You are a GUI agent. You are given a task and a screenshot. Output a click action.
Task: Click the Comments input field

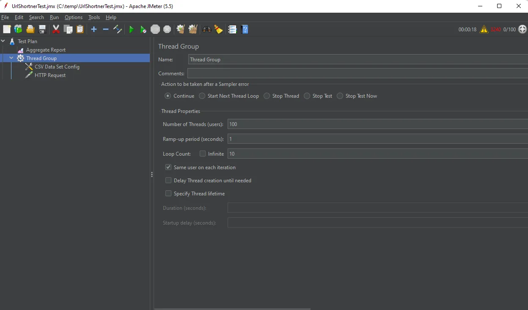357,74
